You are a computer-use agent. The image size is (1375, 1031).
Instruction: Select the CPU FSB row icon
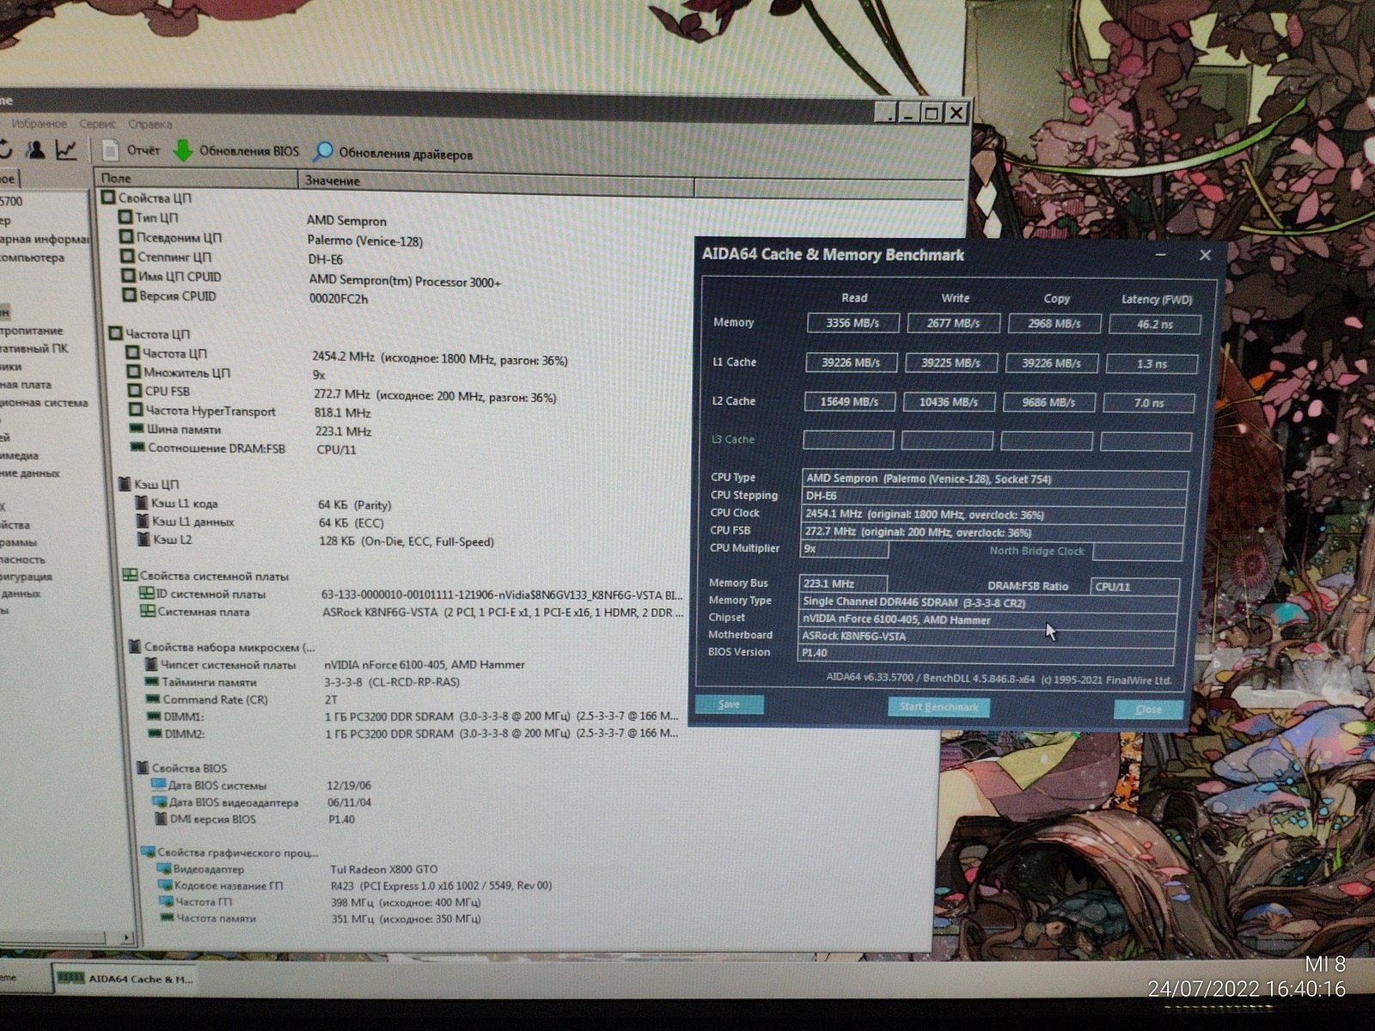coord(134,391)
